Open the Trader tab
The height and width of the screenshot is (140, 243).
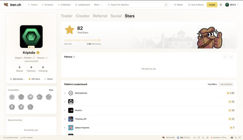[x=67, y=16]
